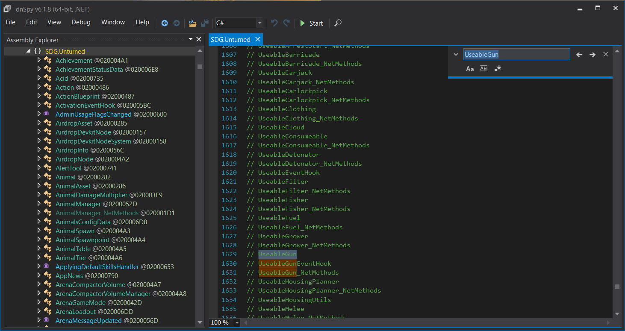625x331 pixels.
Task: Open the Debug menu
Action: [x=81, y=22]
